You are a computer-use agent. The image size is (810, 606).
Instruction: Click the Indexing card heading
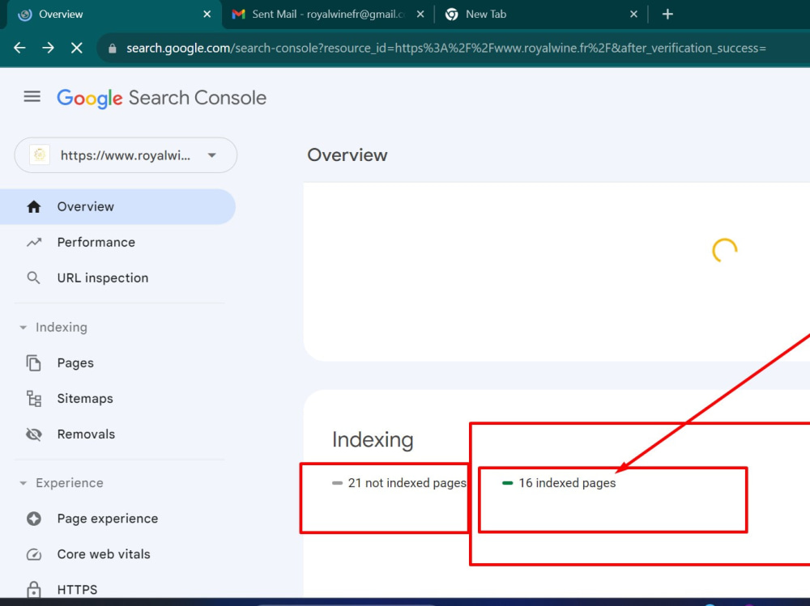click(x=373, y=440)
